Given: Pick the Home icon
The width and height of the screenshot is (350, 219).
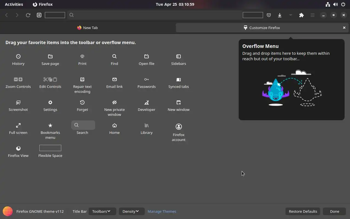Looking at the screenshot, I should [x=114, y=125].
